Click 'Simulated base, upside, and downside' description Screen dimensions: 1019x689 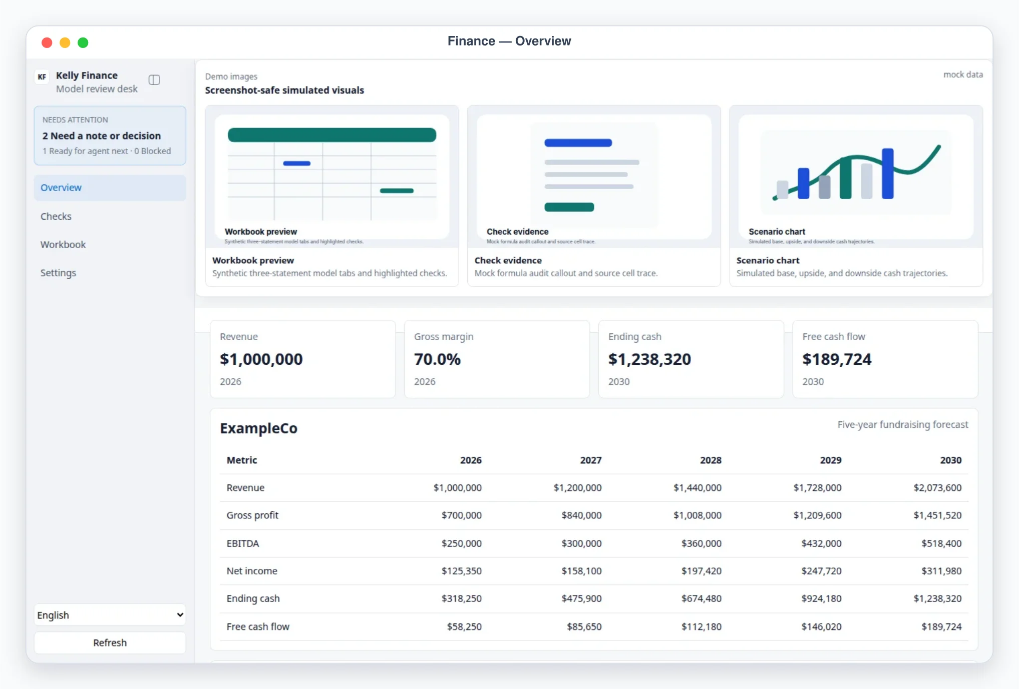(842, 274)
